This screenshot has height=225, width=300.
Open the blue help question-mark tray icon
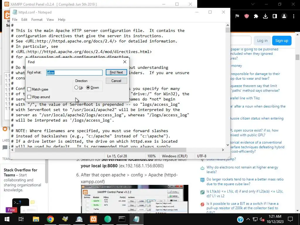(x=240, y=219)
